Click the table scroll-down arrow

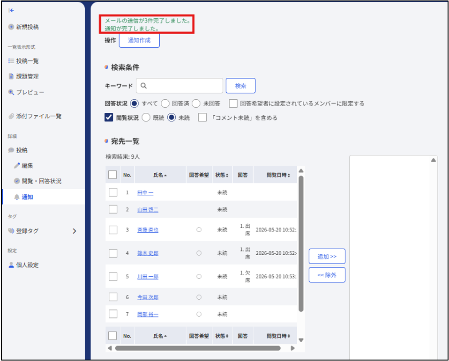301,340
